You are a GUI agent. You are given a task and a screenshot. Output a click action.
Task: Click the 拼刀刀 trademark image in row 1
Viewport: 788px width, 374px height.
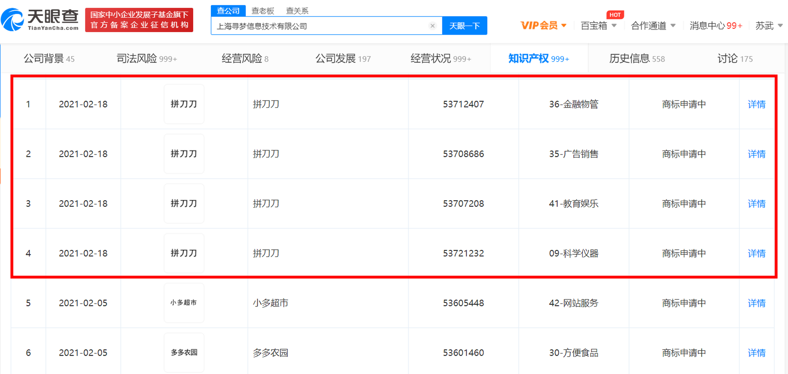coord(184,104)
